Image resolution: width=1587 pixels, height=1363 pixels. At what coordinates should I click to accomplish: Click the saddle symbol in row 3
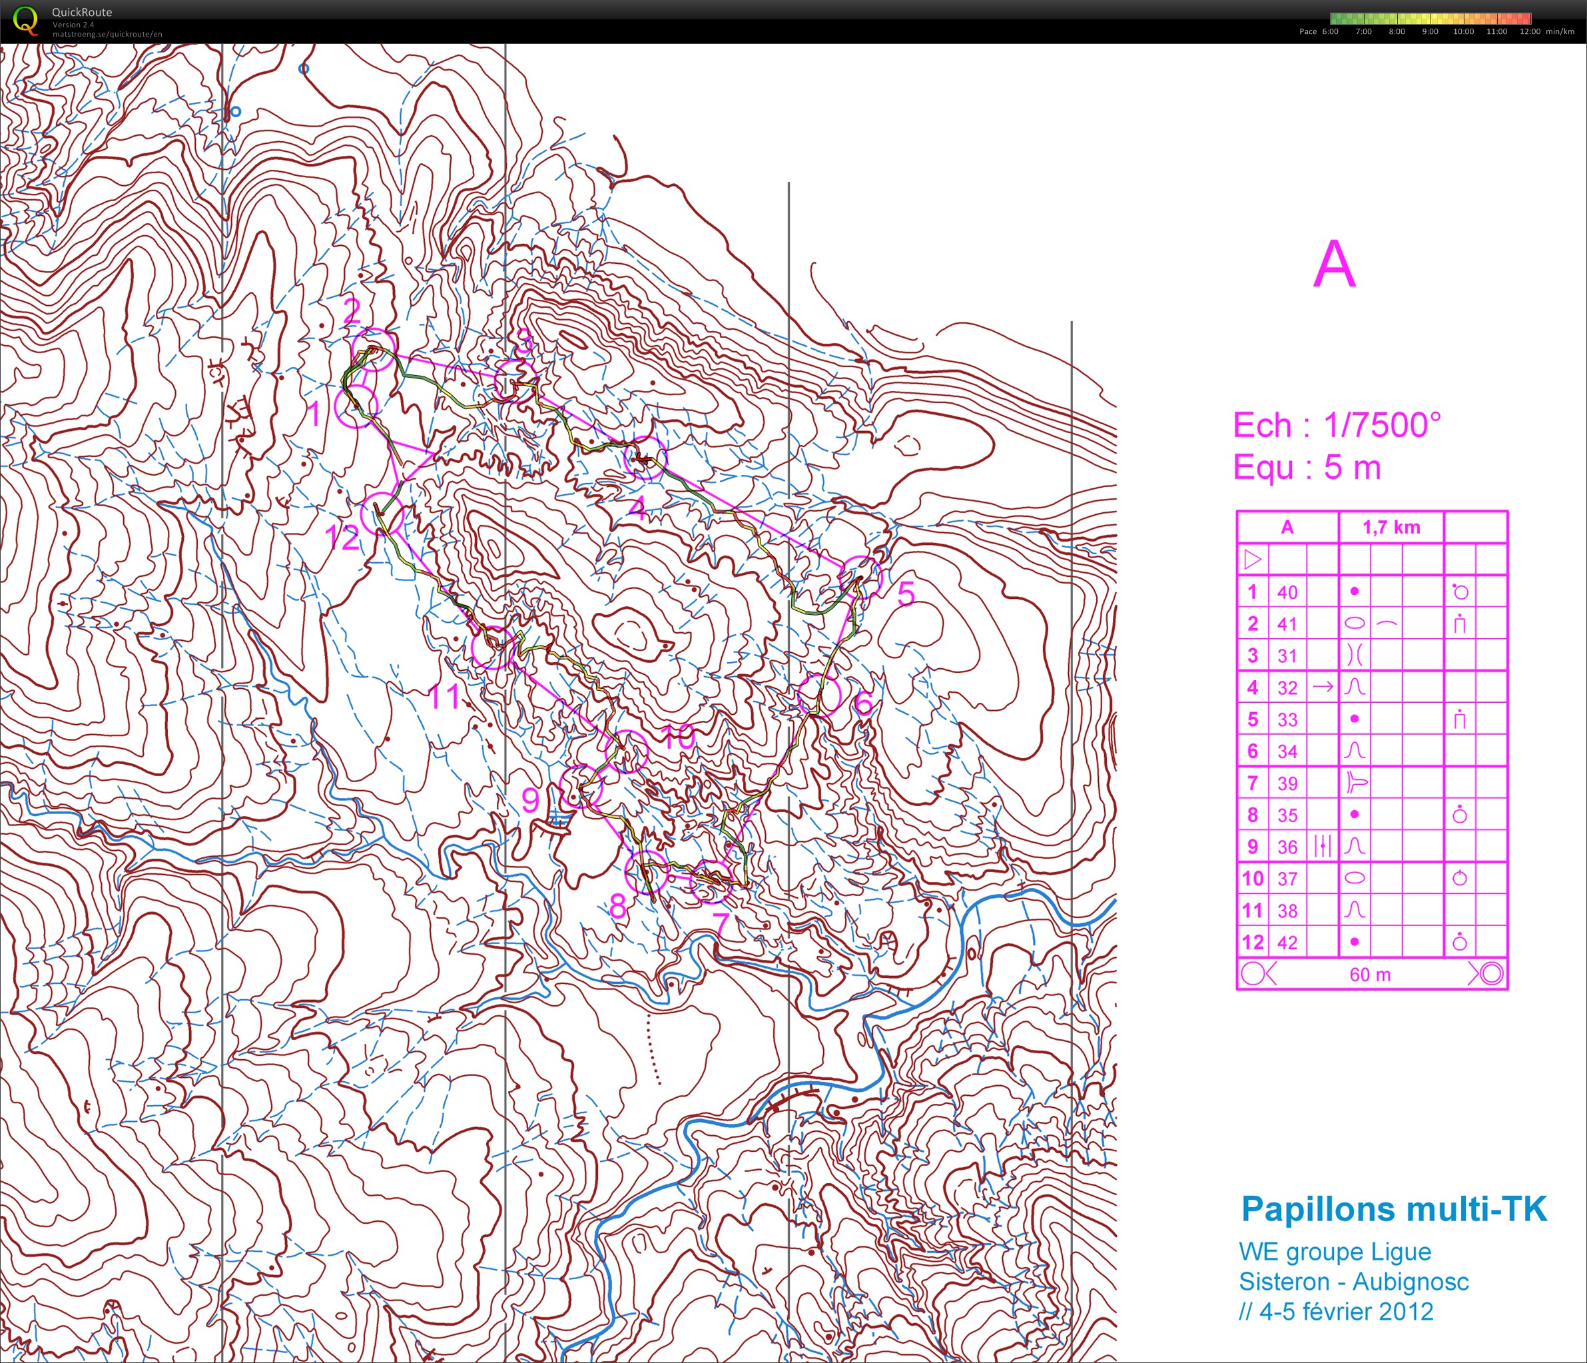(x=1354, y=655)
